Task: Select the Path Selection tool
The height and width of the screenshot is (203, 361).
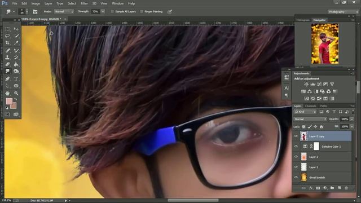Action: (x=7, y=86)
